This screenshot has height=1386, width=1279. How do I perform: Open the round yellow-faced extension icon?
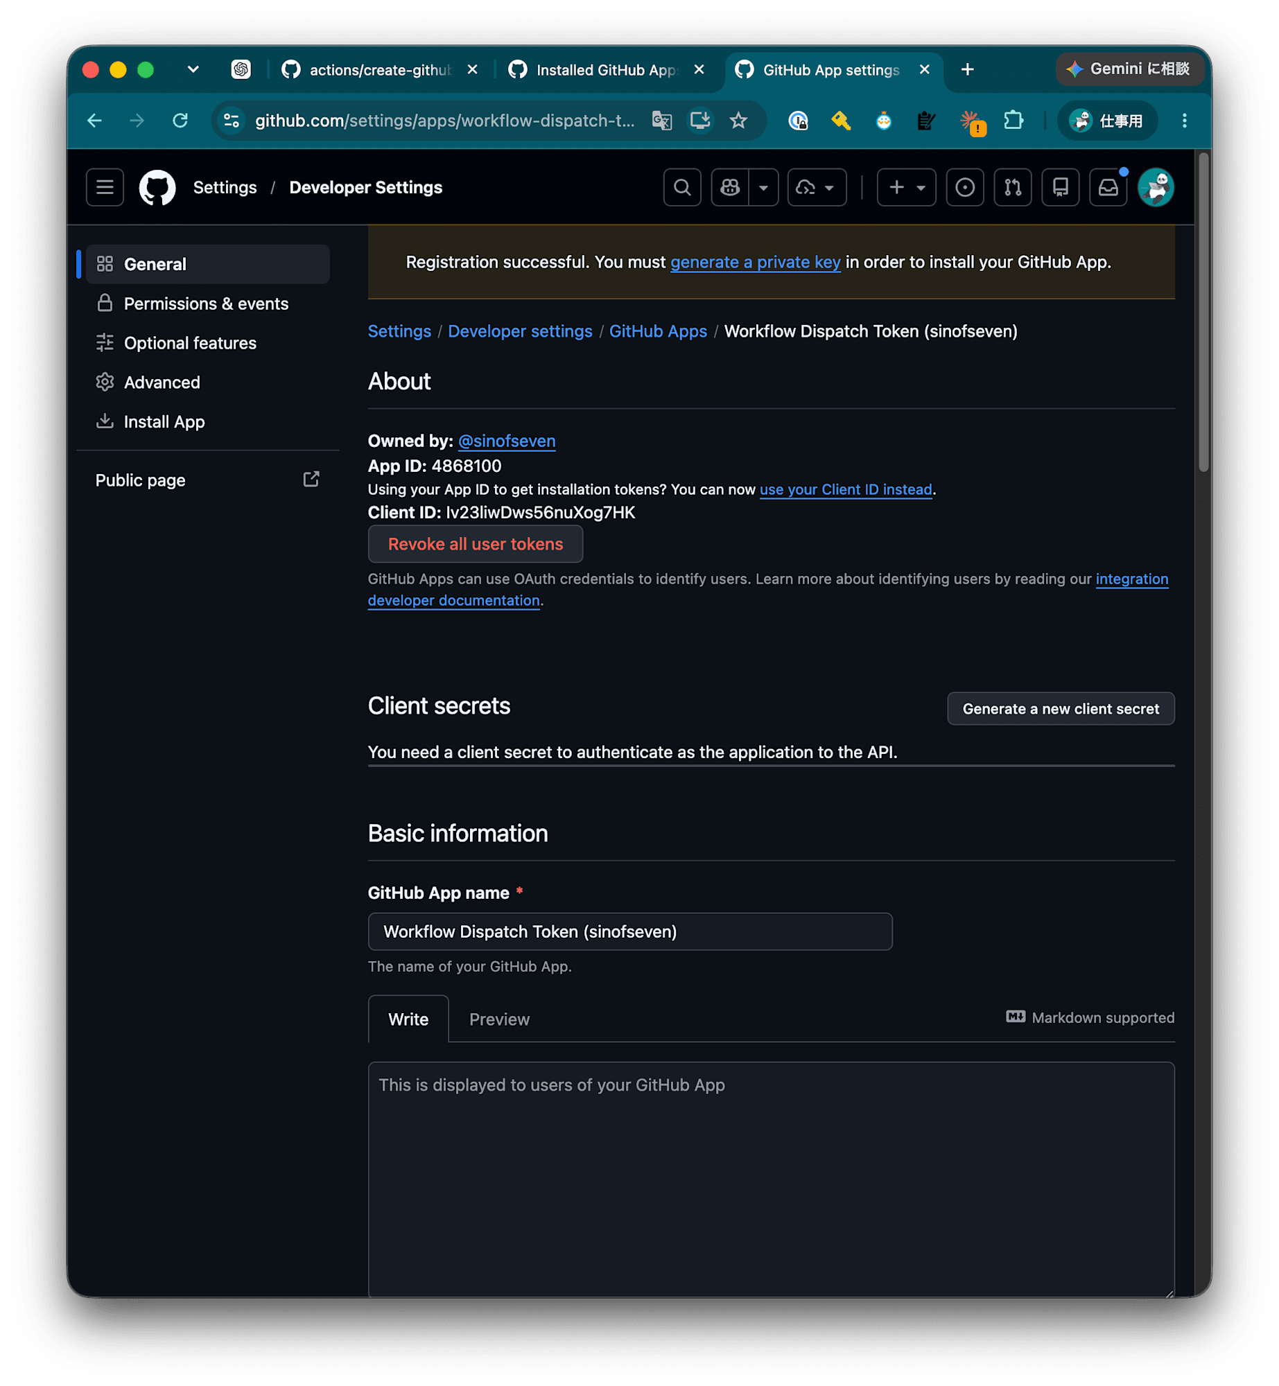[882, 121]
